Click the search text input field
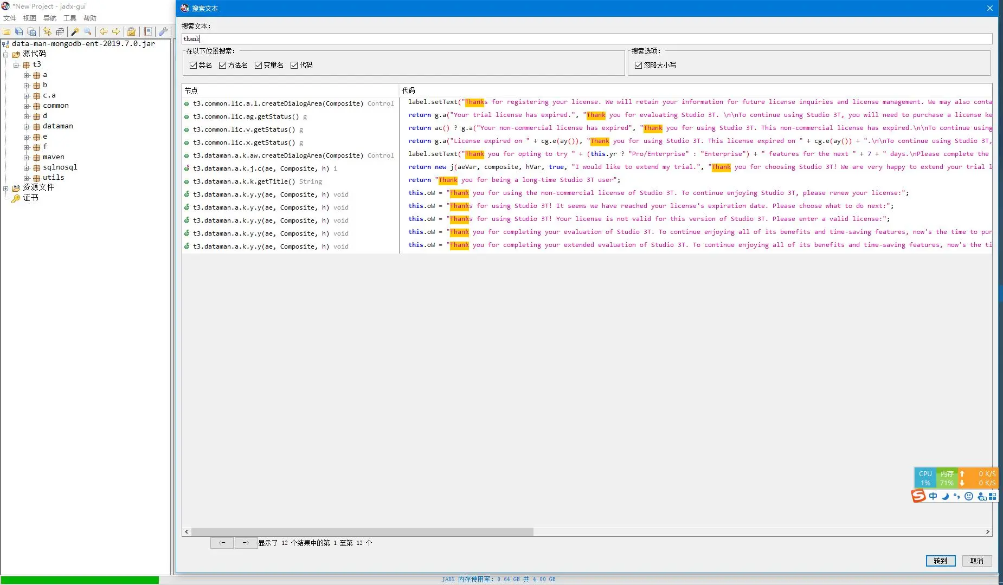This screenshot has width=1003, height=585. pos(587,38)
